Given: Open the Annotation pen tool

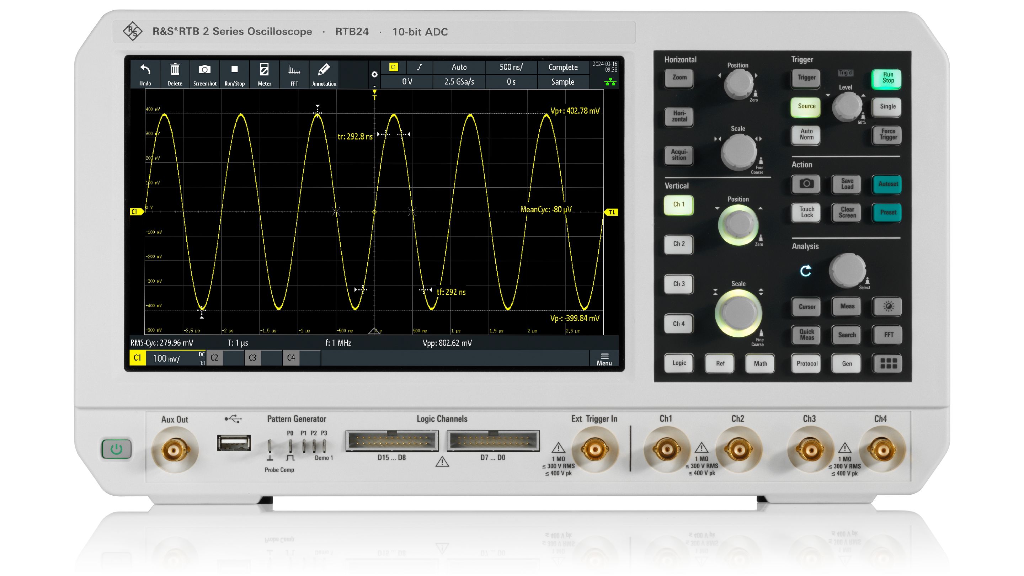Looking at the screenshot, I should coord(324,74).
